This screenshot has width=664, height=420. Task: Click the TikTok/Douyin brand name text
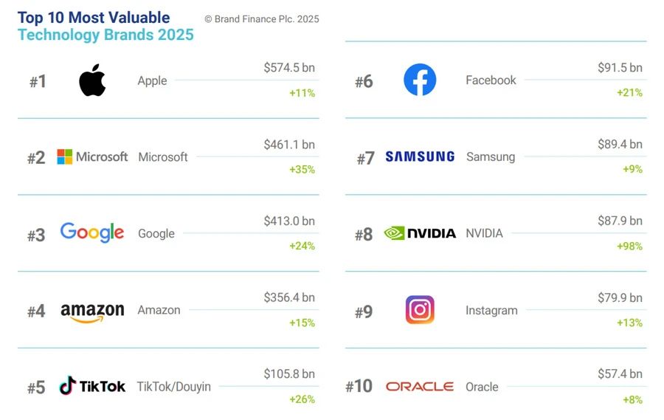coord(173,387)
